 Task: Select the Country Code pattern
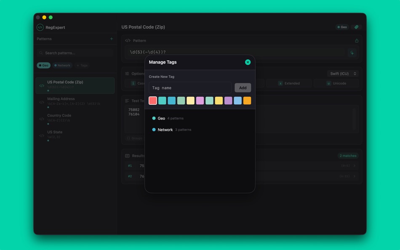coord(75,119)
